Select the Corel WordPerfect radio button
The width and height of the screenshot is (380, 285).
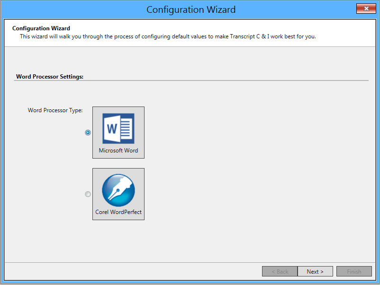[88, 194]
